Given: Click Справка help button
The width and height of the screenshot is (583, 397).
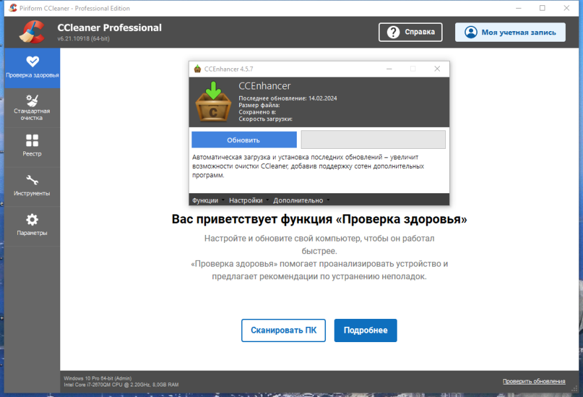Looking at the screenshot, I should click(410, 32).
